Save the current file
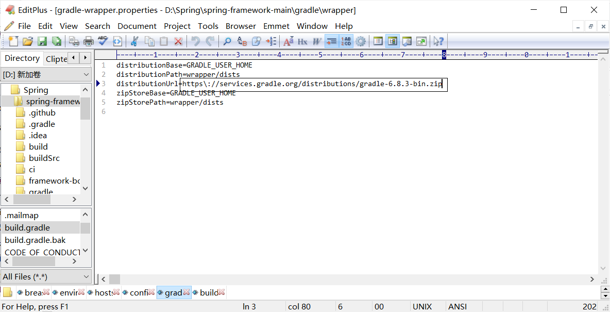 42,41
